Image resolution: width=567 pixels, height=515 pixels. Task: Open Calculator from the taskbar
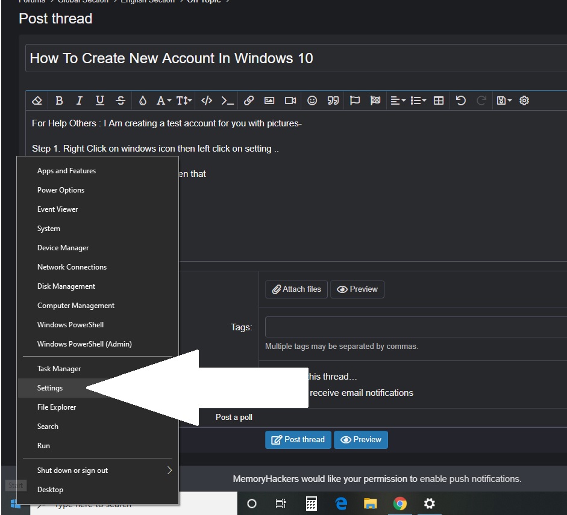312,504
